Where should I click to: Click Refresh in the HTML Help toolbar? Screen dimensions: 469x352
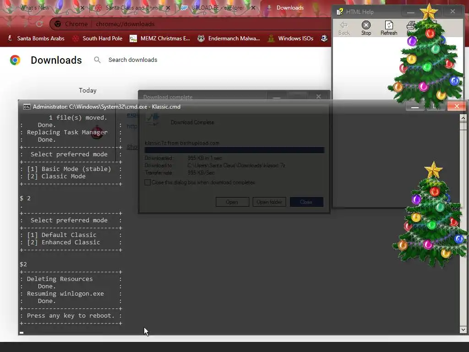pyautogui.click(x=389, y=28)
